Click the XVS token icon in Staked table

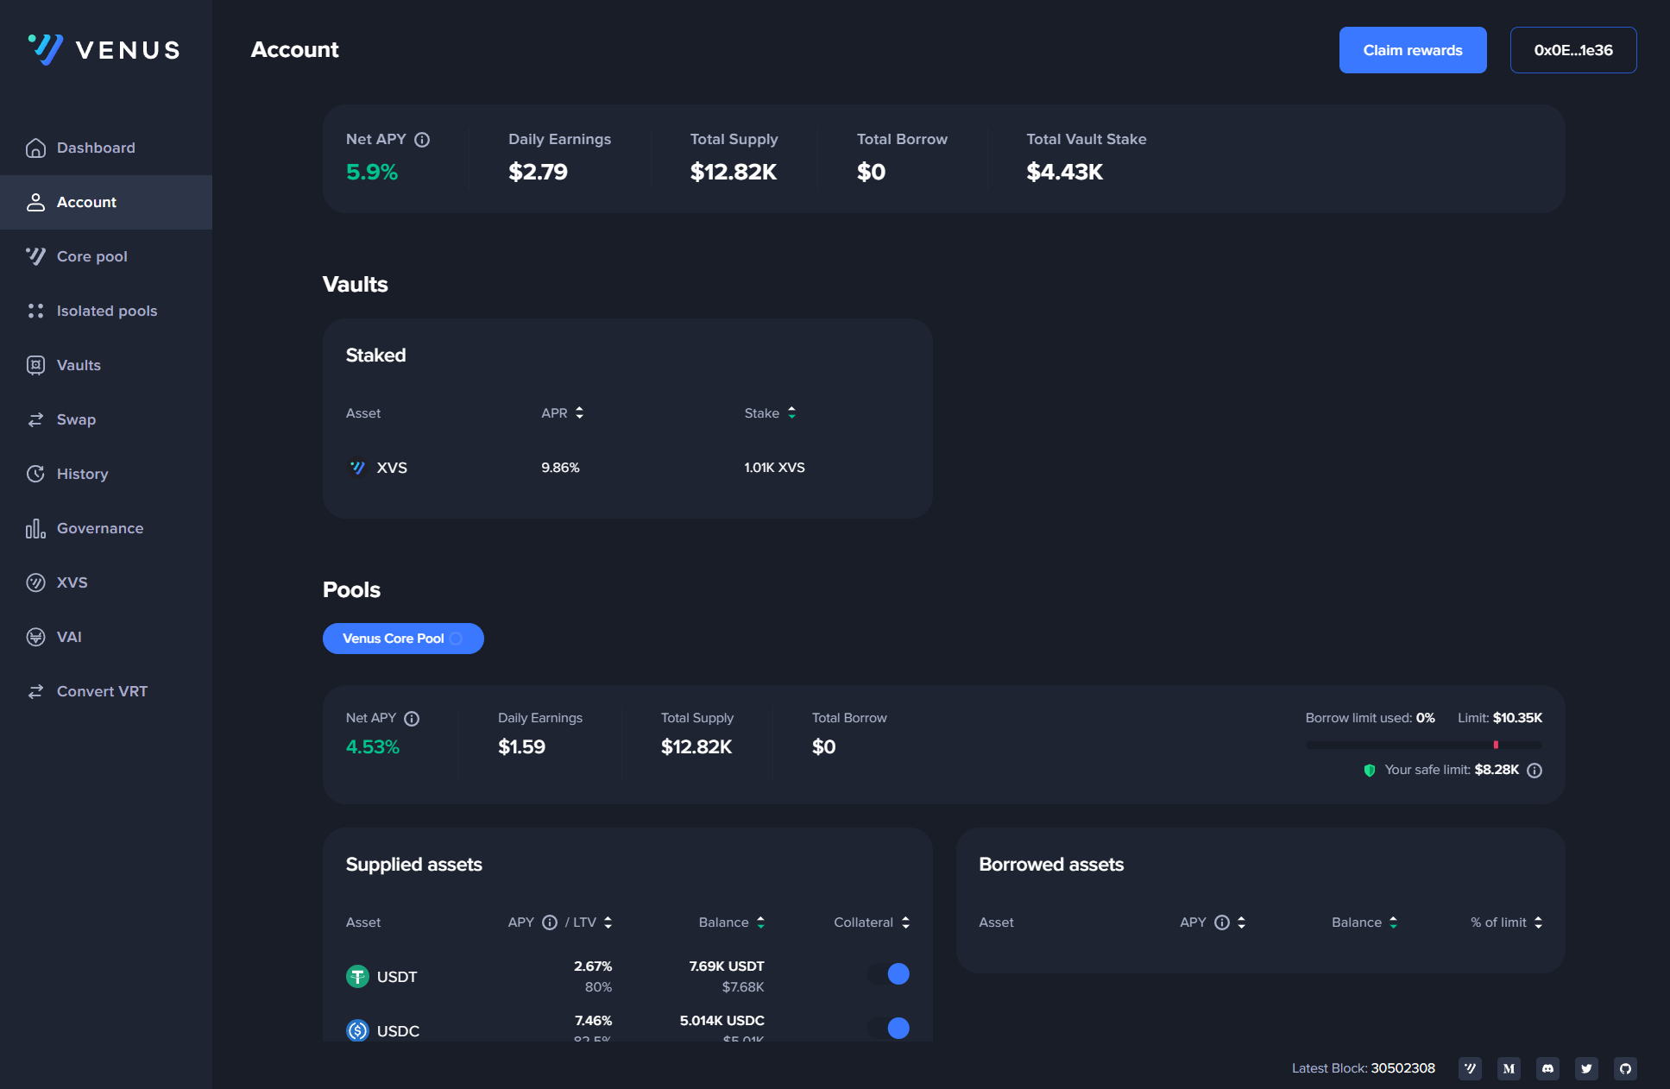pyautogui.click(x=357, y=468)
